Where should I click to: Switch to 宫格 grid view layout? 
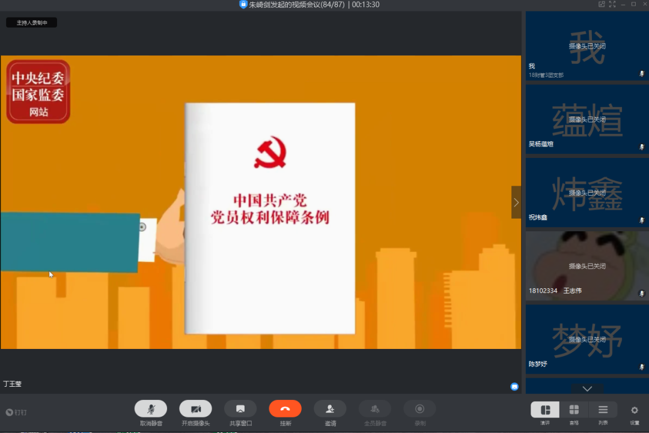click(x=574, y=410)
